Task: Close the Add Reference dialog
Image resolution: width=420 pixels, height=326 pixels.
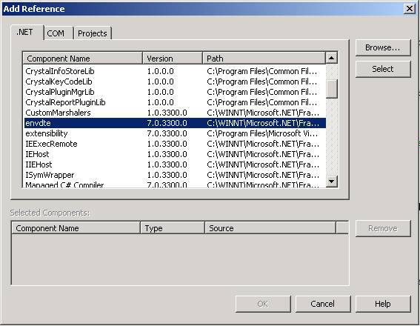Action: click(x=410, y=9)
